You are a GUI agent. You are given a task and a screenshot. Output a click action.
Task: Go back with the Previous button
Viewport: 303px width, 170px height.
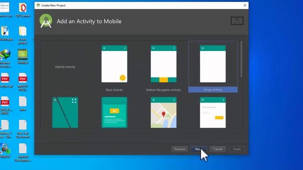(180, 149)
